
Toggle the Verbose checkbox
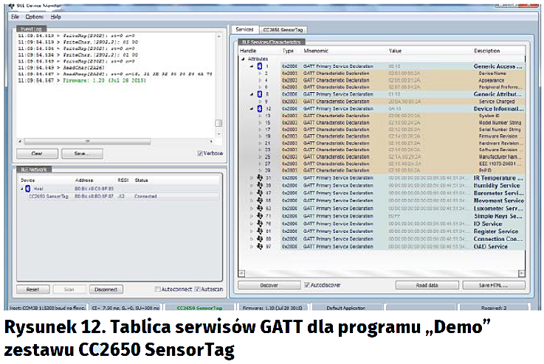pos(199,154)
